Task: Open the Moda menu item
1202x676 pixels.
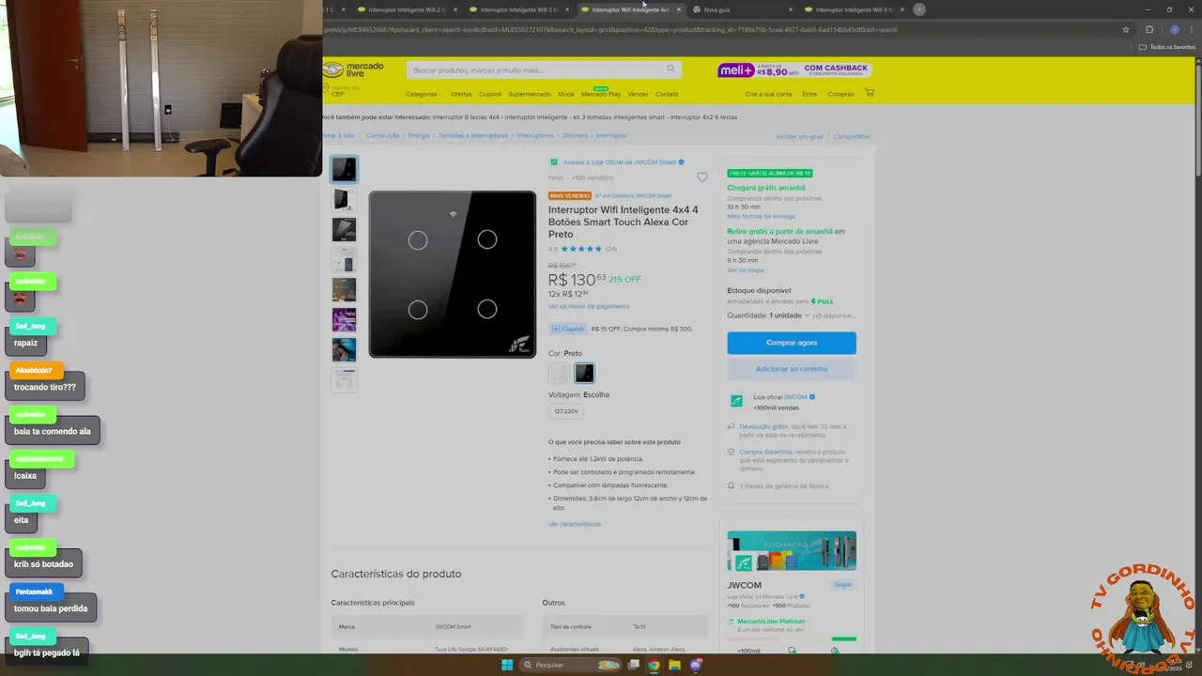Action: coord(566,94)
